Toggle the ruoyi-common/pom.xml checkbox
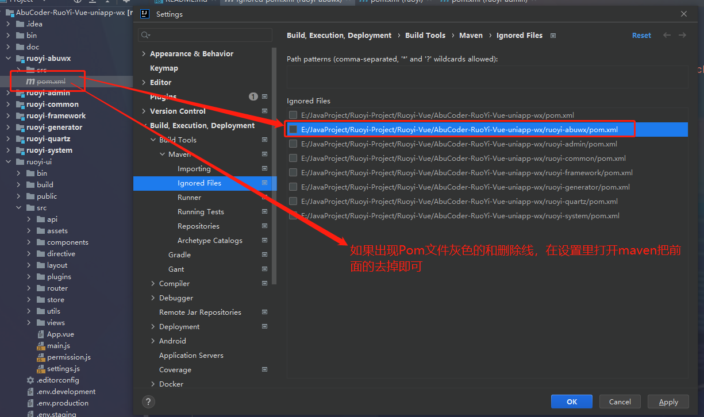Screen dimensions: 704x417 click(x=294, y=158)
